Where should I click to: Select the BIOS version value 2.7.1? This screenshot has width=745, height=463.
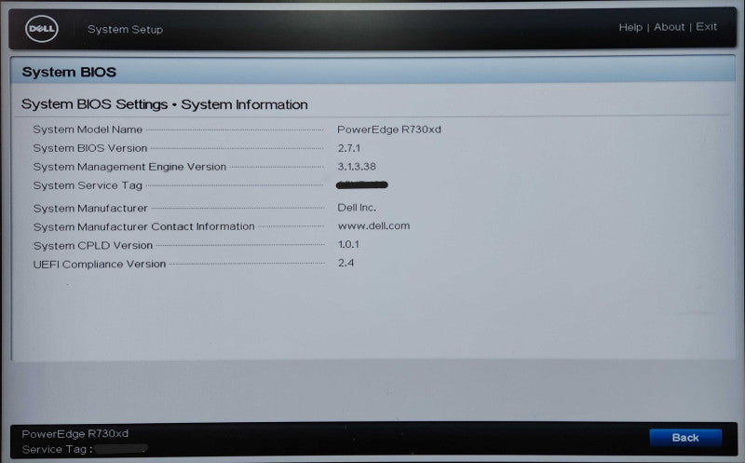coord(348,148)
